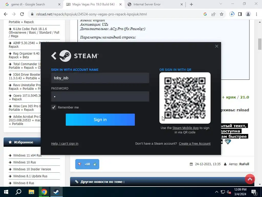Click the network tray icon
Image resolution: width=262 pixels, height=197 pixels.
(x=223, y=192)
